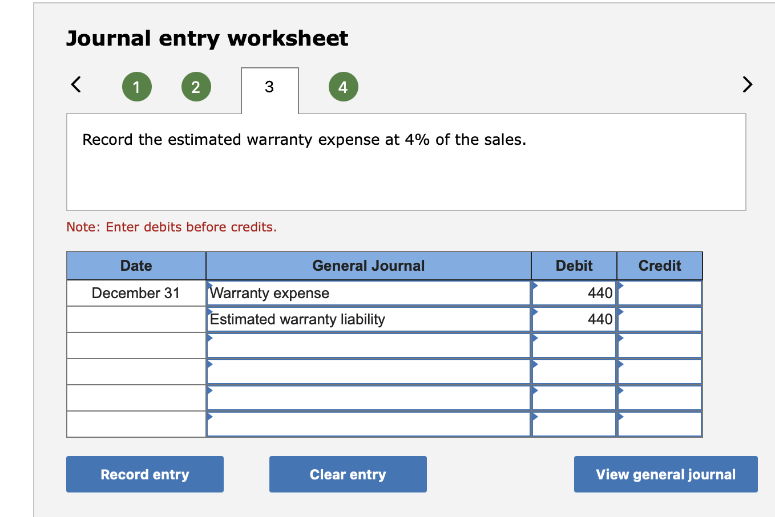Go to previous journal entry arrow
This screenshot has width=775, height=517.
click(x=76, y=84)
